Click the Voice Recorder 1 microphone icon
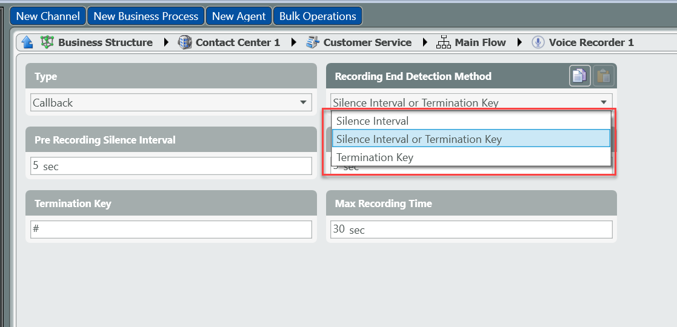 click(538, 42)
